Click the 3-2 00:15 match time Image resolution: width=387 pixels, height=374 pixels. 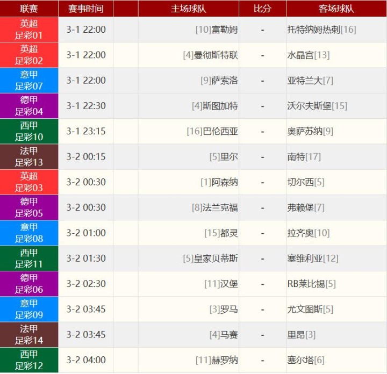coord(86,157)
